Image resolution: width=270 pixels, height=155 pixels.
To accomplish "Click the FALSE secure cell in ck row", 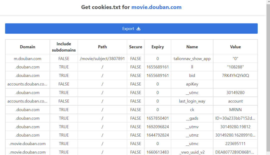I will (x=136, y=110).
